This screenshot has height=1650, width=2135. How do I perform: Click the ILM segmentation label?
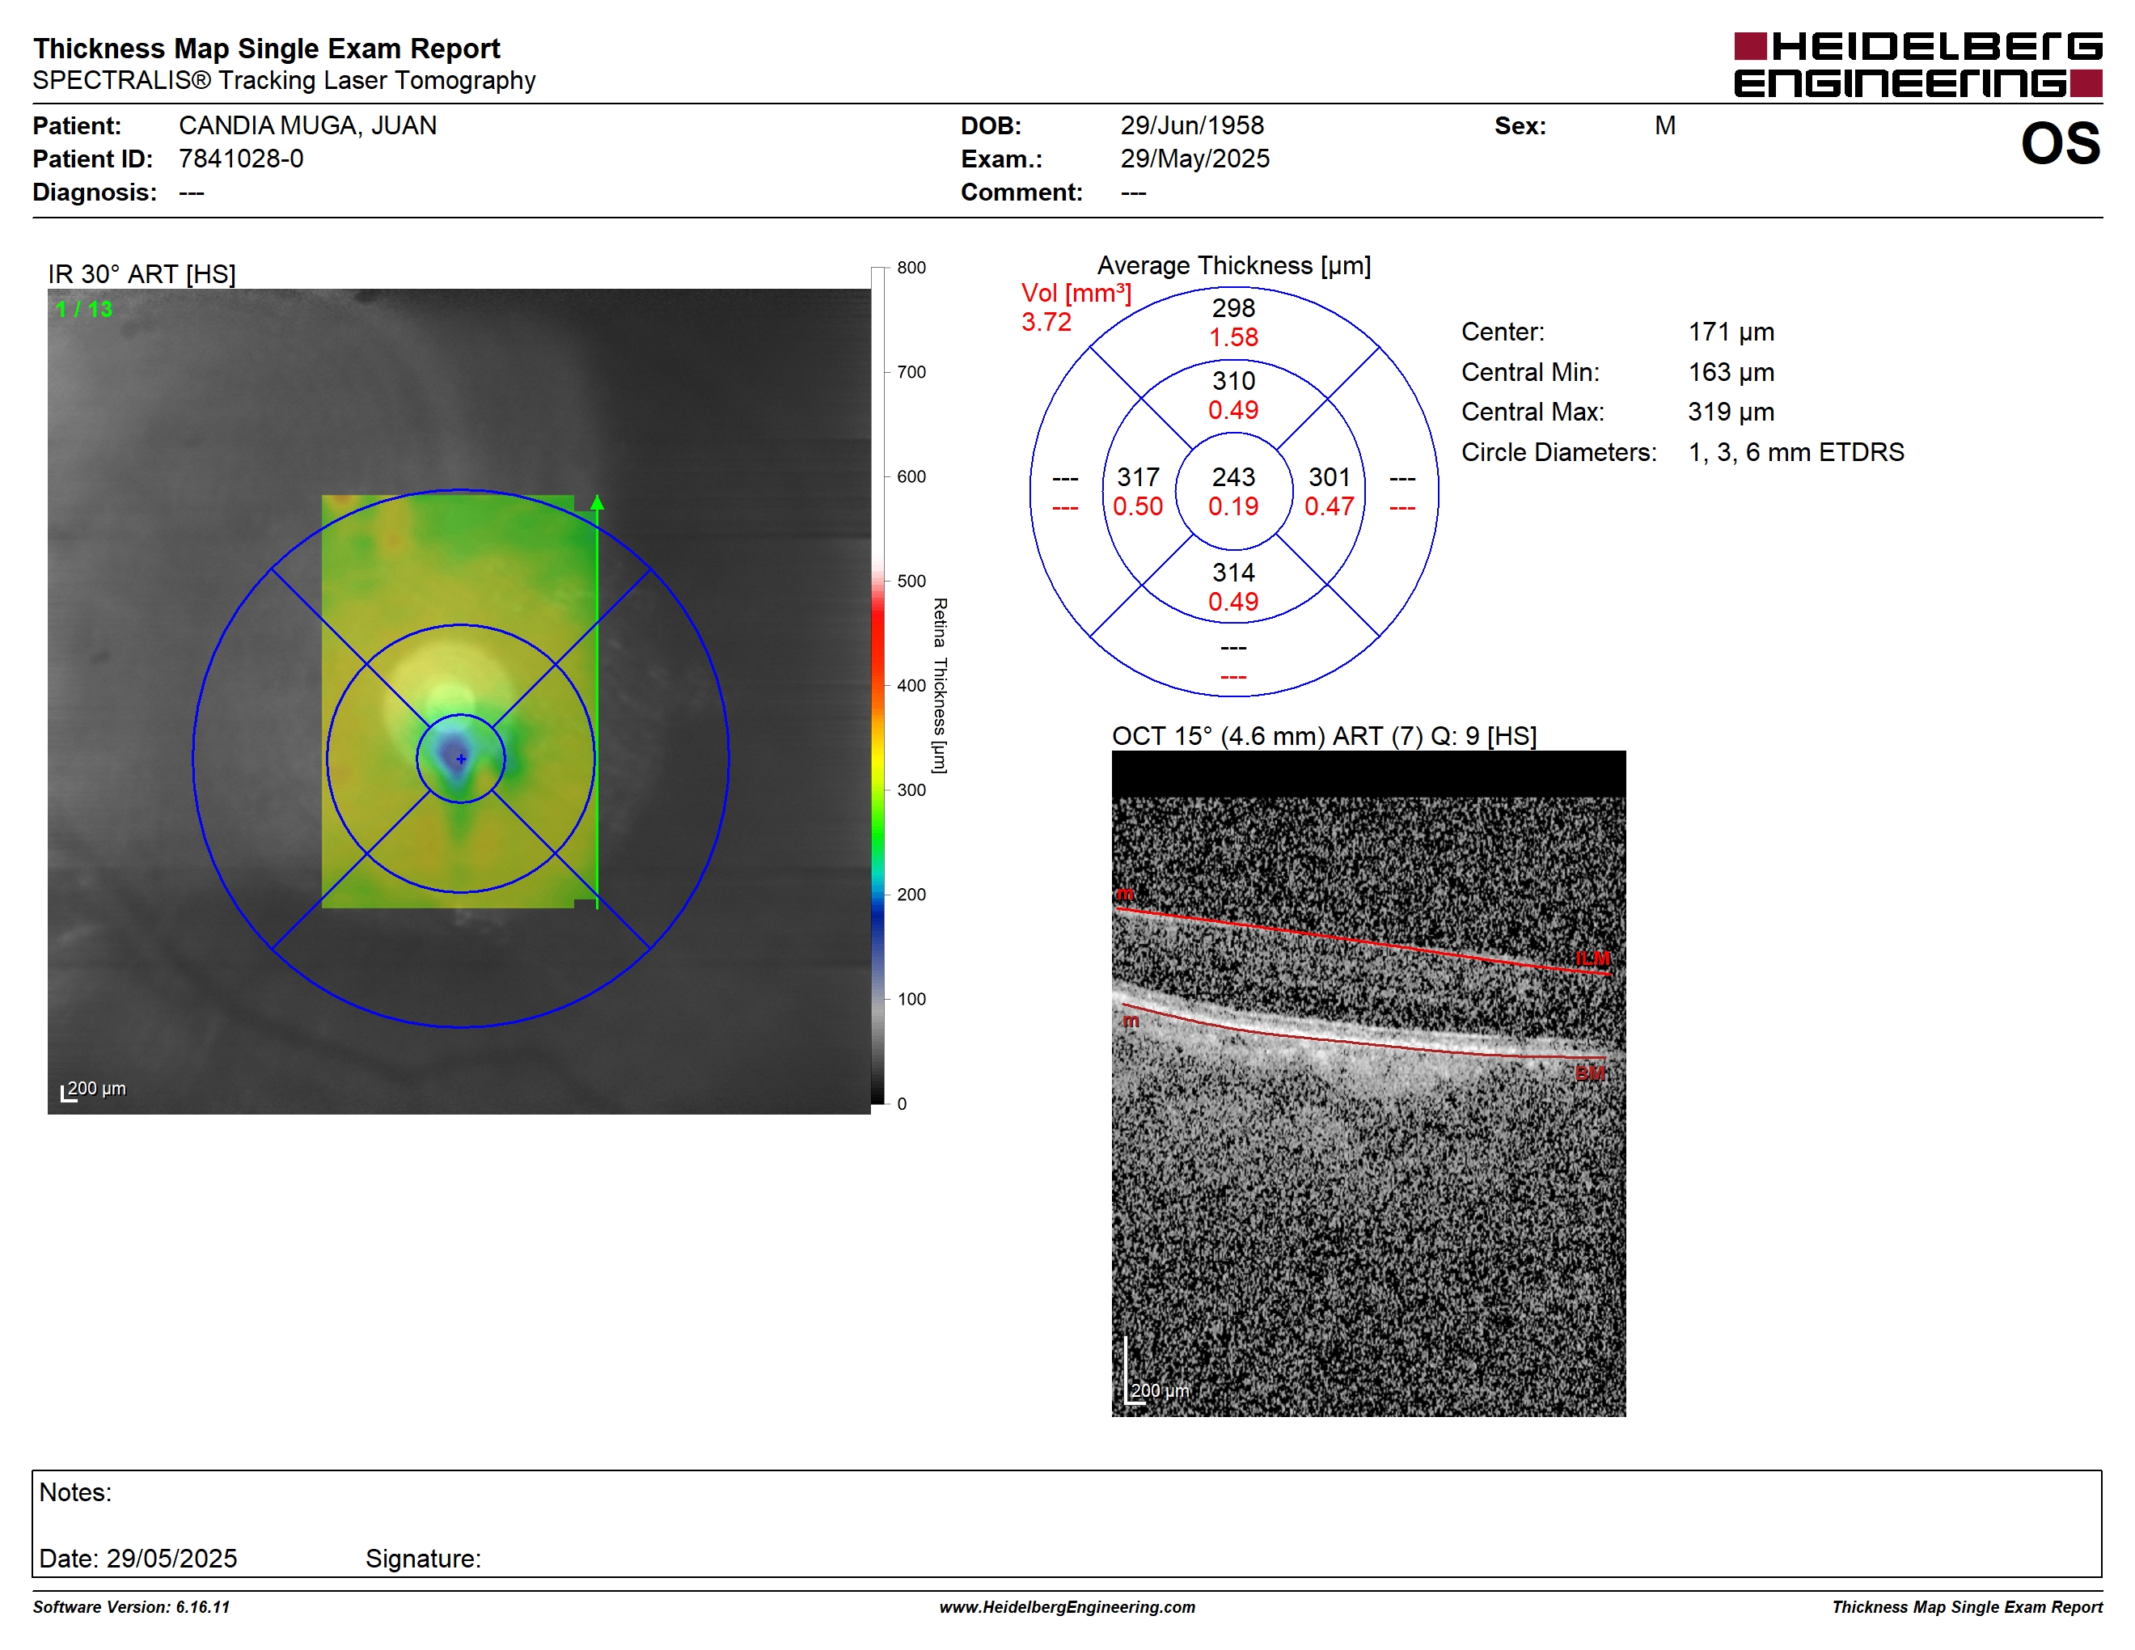click(x=1592, y=959)
